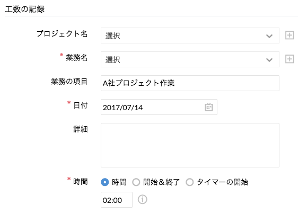Click the 工数の記録 heading
298x213 pixels.
[25, 9]
